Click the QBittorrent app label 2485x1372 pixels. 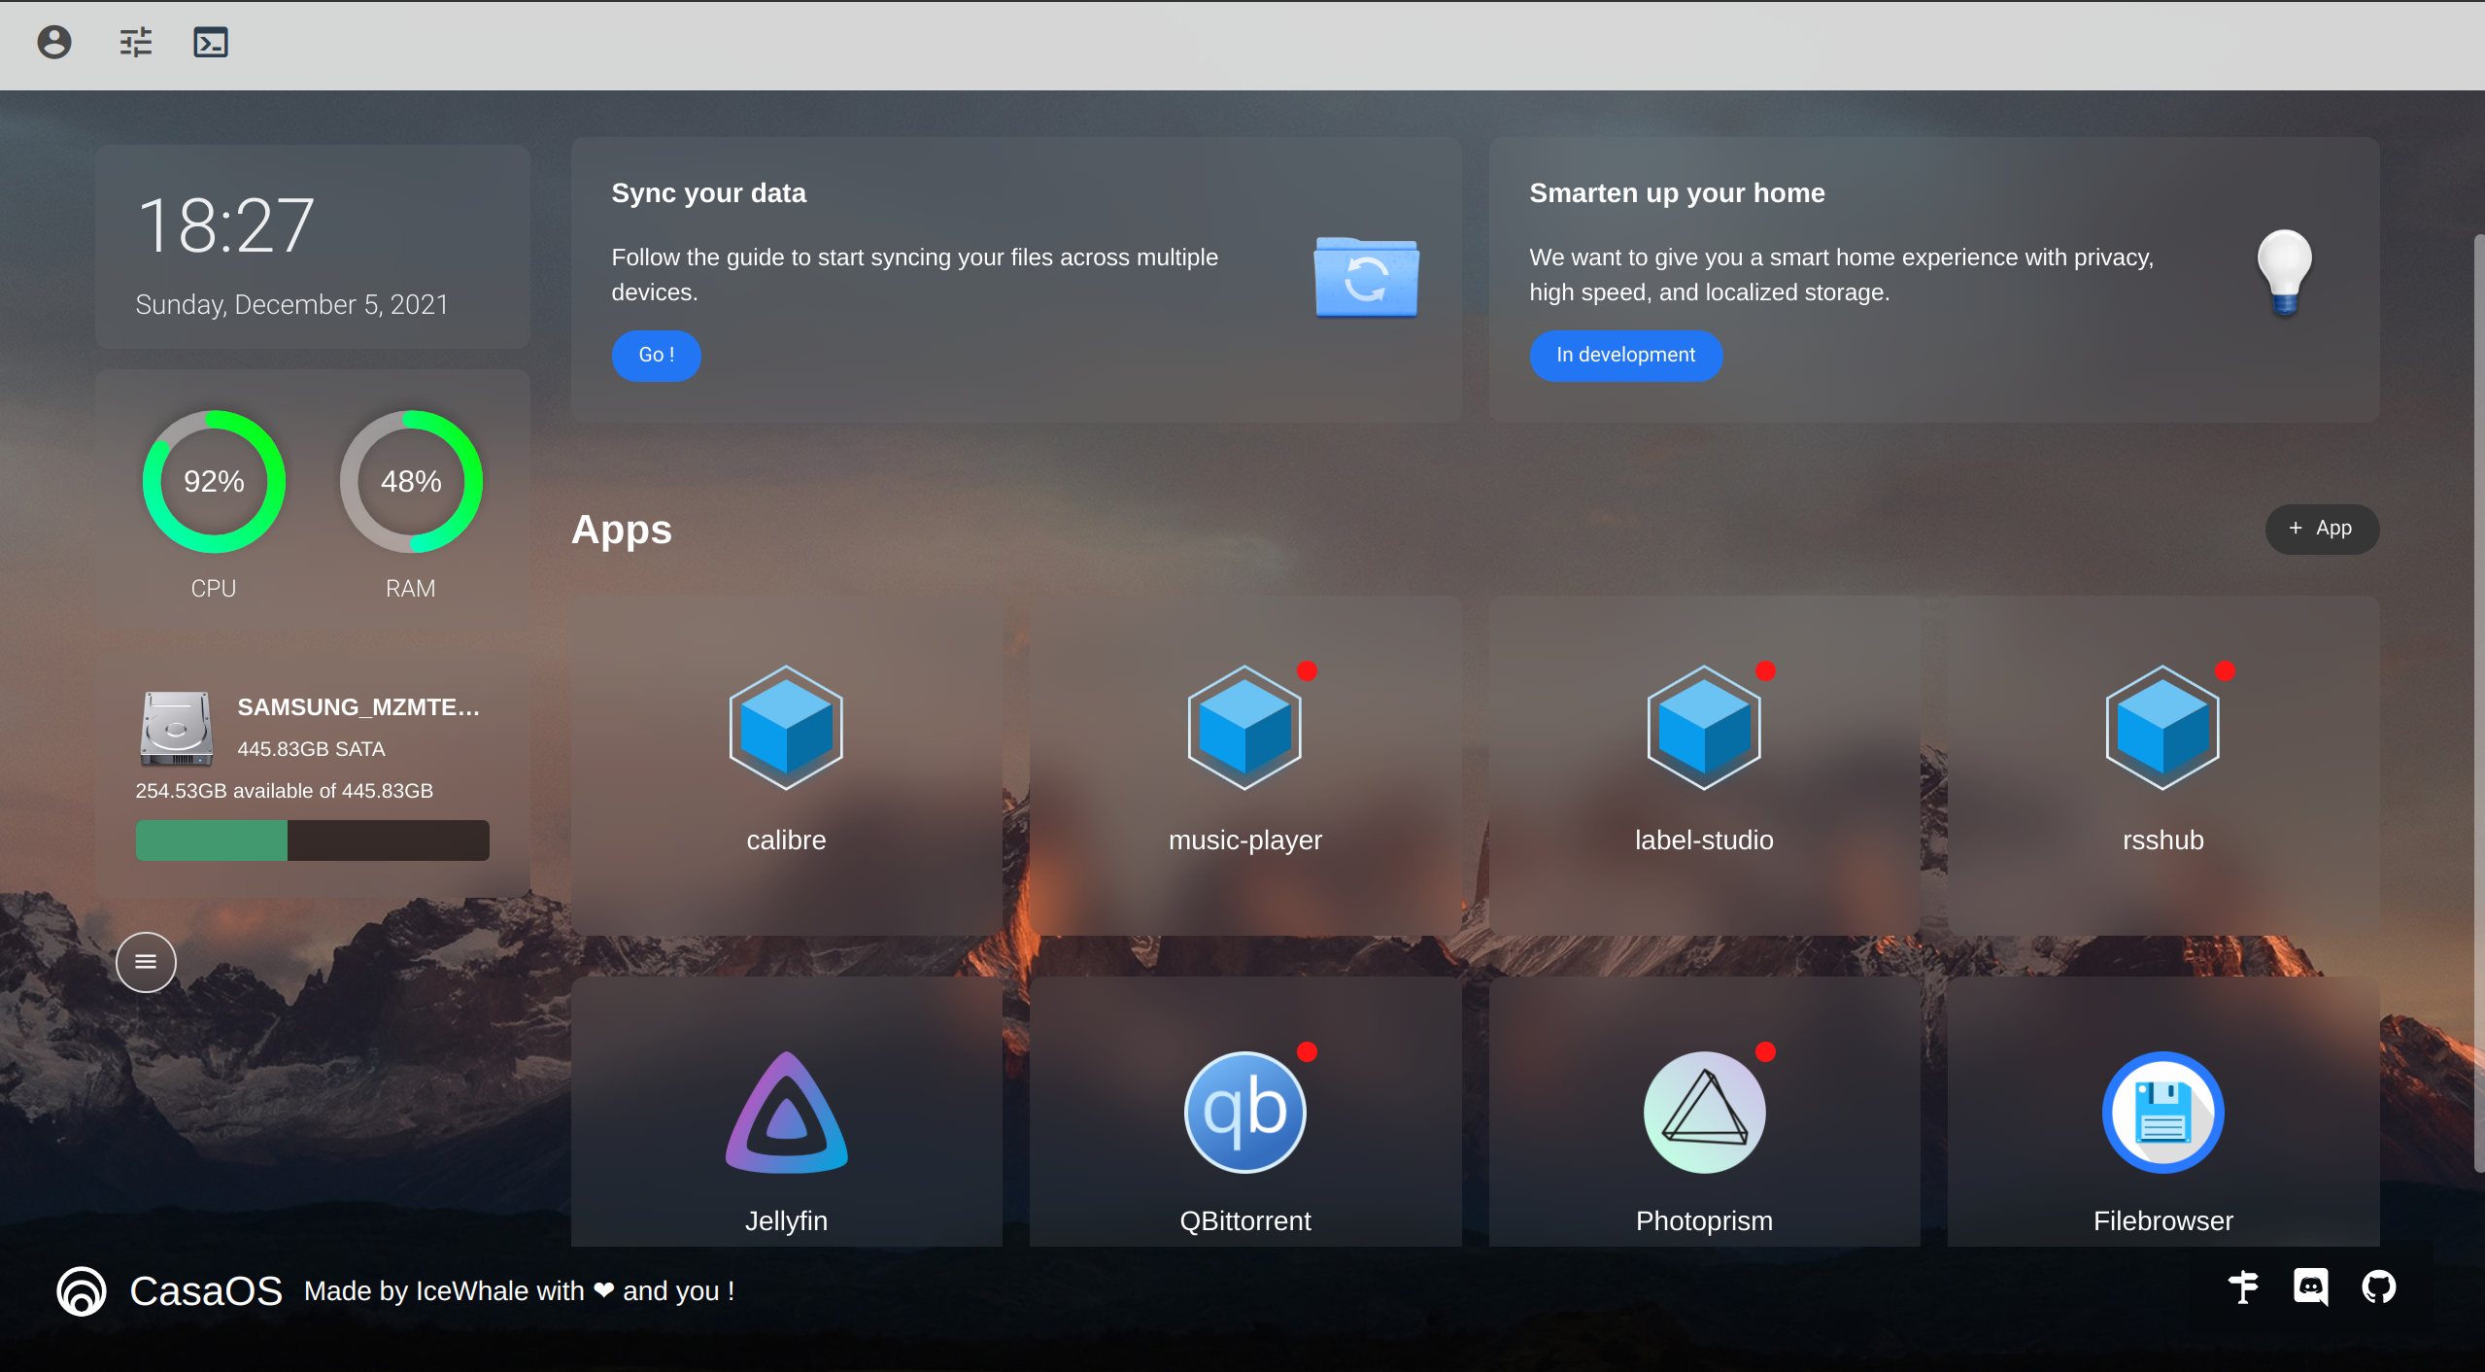[1244, 1221]
